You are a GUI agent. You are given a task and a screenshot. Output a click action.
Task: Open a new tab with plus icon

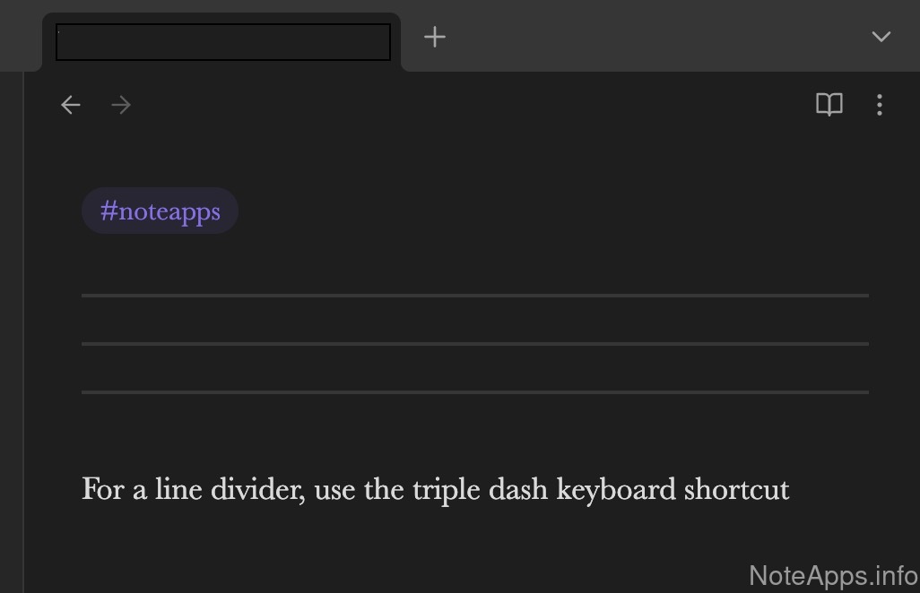[435, 37]
